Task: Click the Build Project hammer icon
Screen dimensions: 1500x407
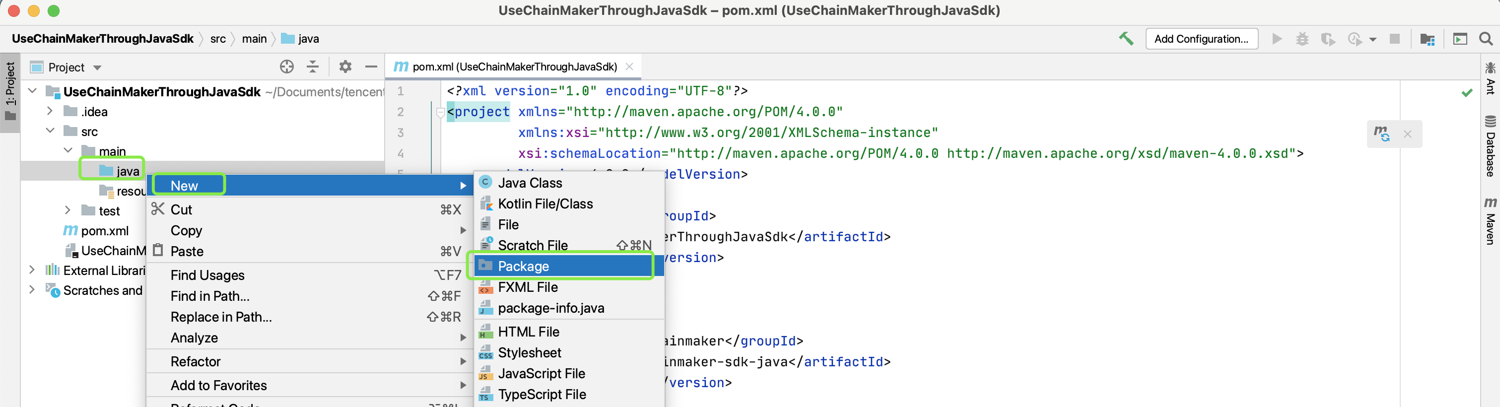Action: 1126,39
